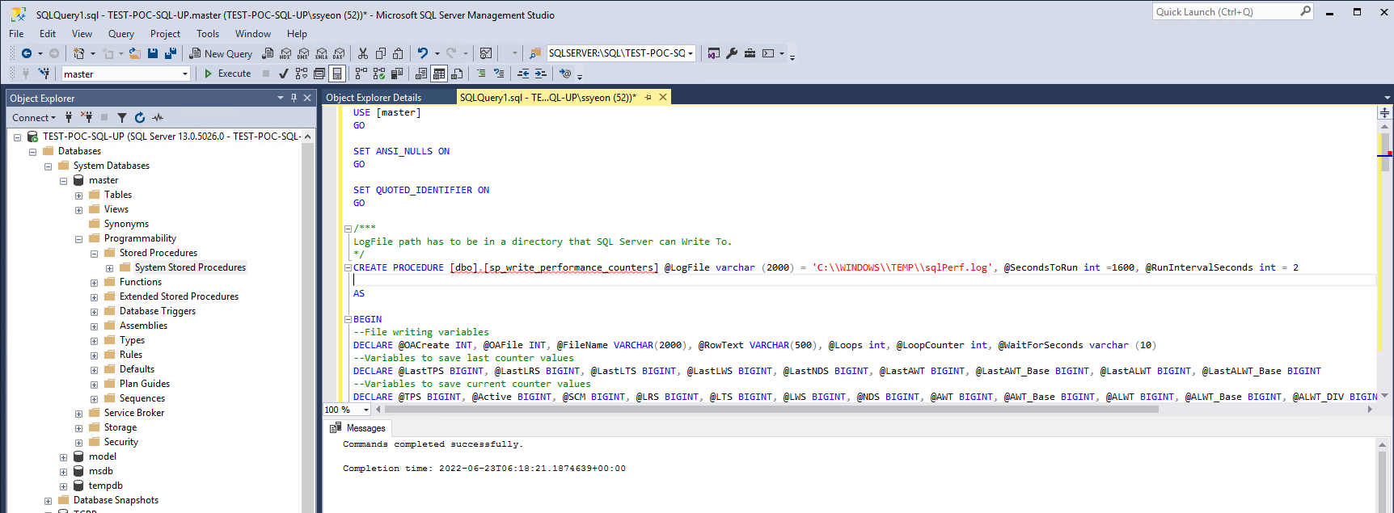Toggle Include Client Statistics

coord(397,74)
